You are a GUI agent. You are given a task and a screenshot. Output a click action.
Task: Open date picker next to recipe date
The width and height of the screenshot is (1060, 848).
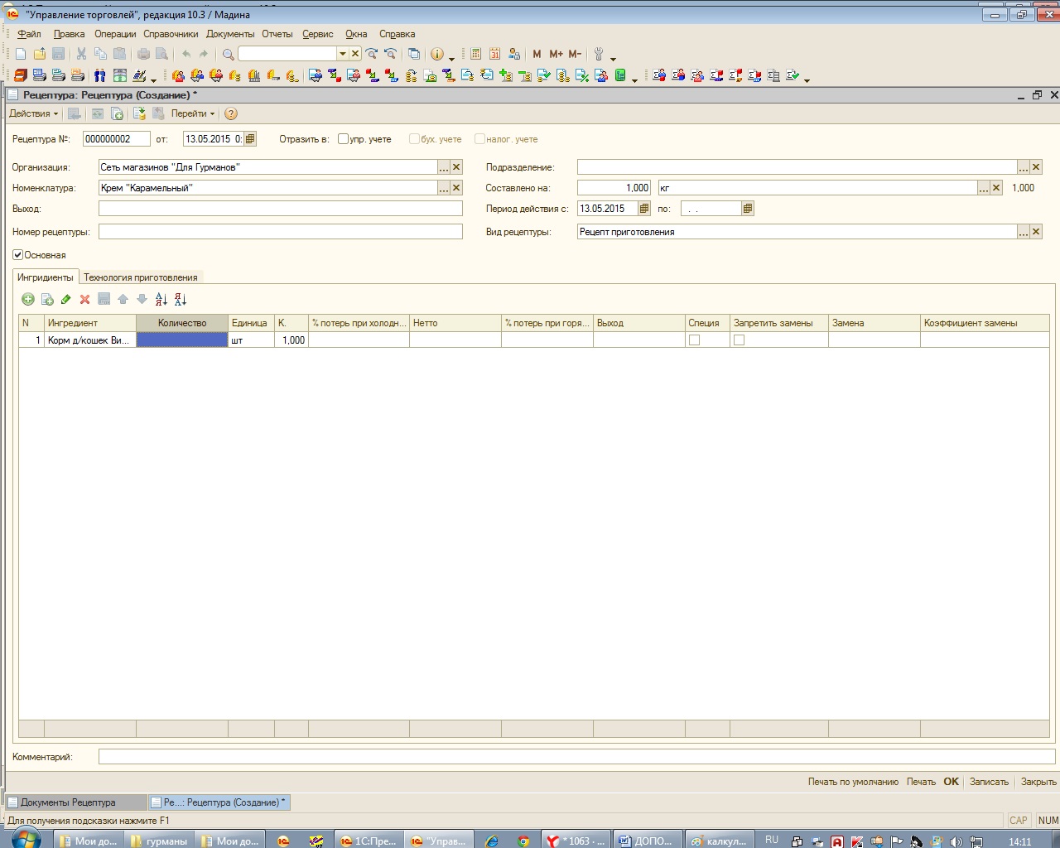[x=251, y=139]
